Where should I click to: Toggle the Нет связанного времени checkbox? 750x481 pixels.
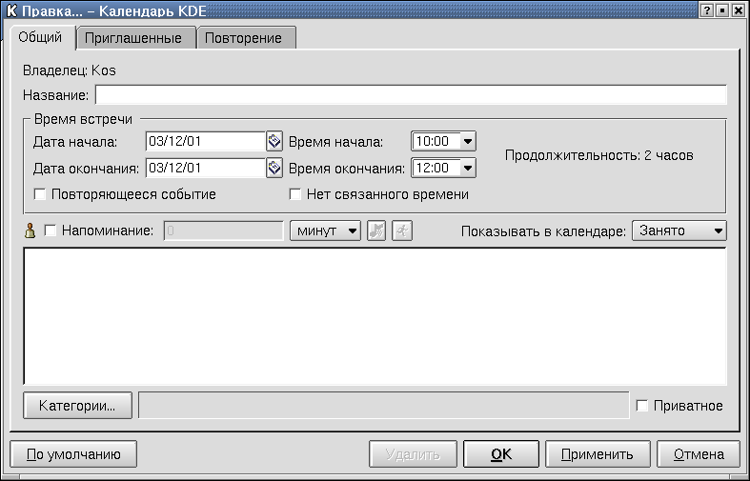(295, 194)
